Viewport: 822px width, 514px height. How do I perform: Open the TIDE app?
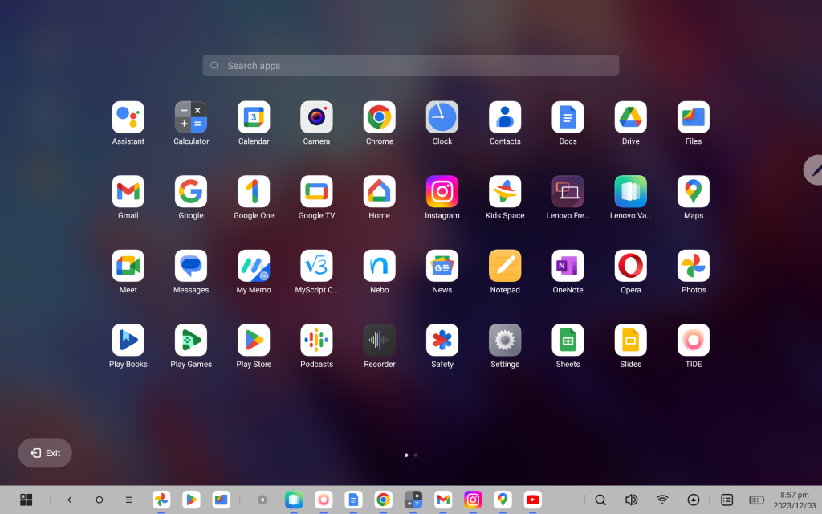694,341
